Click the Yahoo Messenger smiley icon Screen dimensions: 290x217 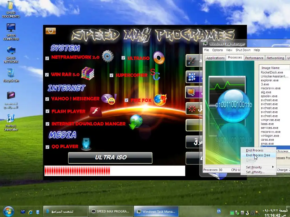[x=109, y=99]
